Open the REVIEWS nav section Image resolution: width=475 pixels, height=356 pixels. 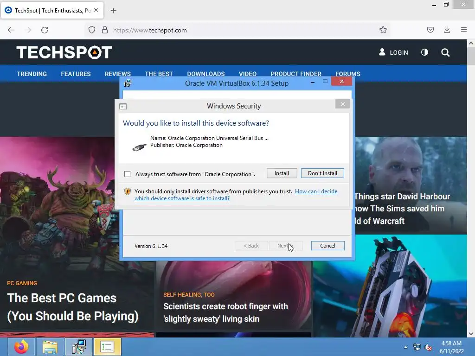118,74
